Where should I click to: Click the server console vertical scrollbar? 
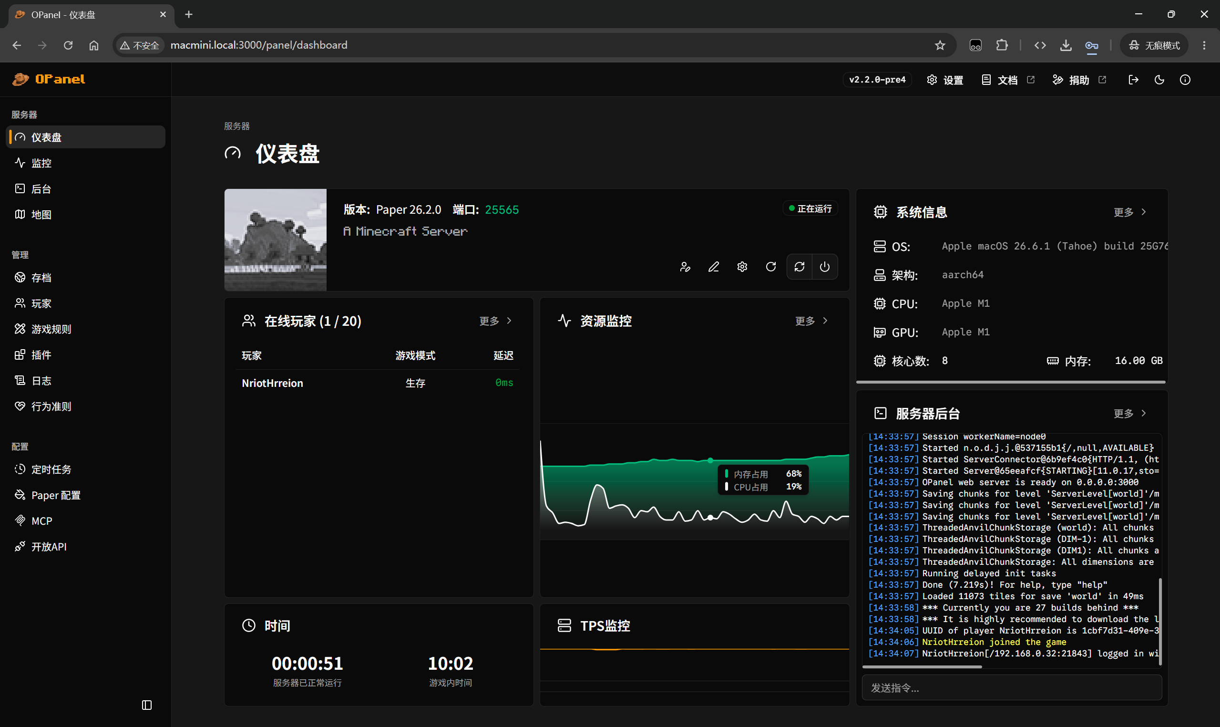point(1160,621)
